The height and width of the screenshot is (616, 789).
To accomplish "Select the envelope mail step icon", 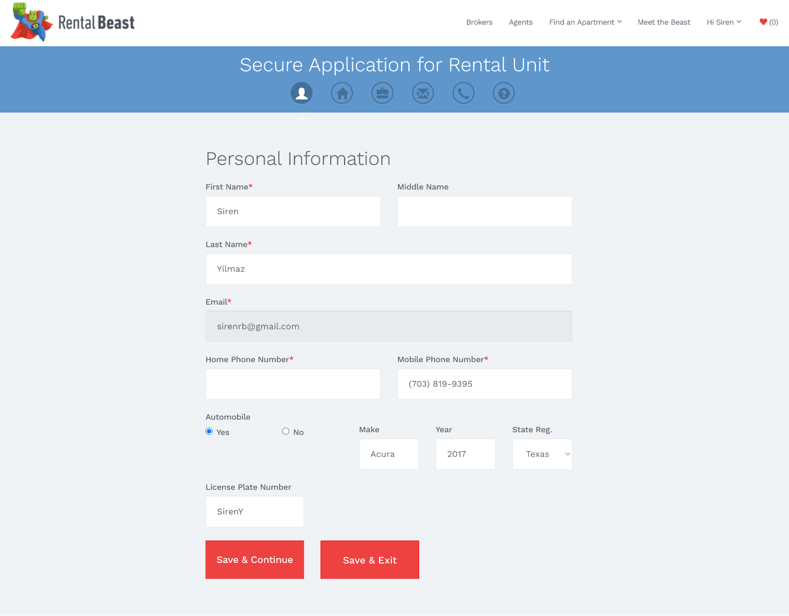I will (423, 93).
